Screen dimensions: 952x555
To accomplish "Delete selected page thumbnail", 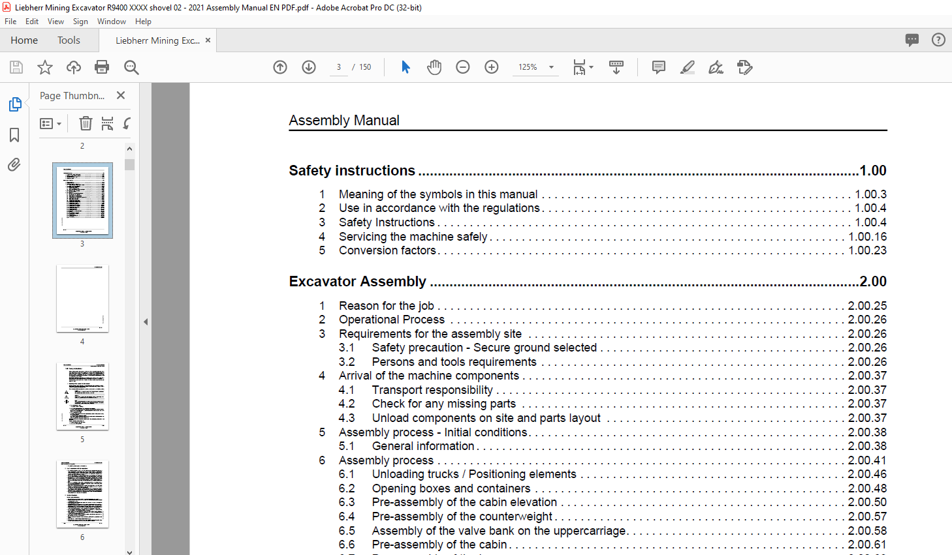I will point(86,123).
